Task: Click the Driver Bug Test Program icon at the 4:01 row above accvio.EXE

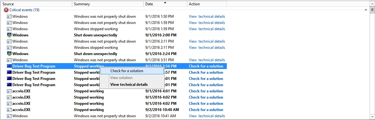Action: coord(9,85)
